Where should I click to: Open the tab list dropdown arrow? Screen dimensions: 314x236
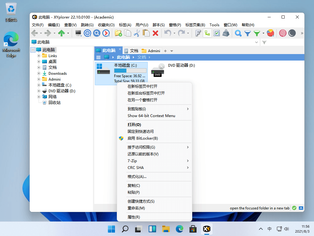click(172, 51)
